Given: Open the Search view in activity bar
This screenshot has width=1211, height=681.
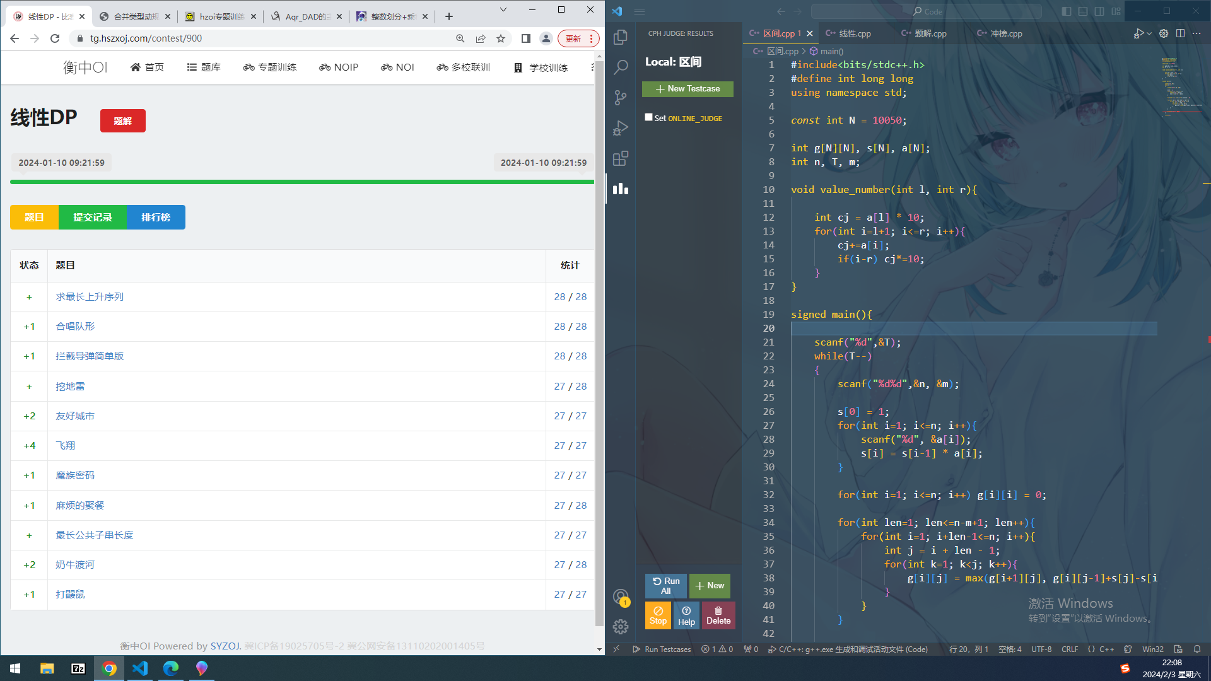Looking at the screenshot, I should [x=621, y=67].
